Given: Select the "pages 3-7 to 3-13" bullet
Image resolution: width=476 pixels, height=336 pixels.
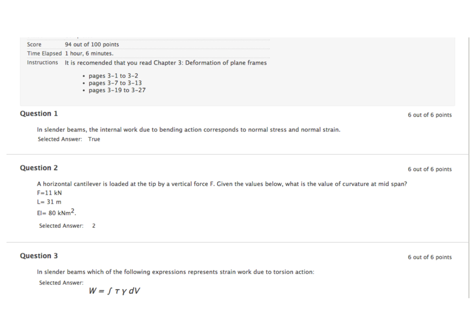Looking at the screenshot, I should (115, 83).
